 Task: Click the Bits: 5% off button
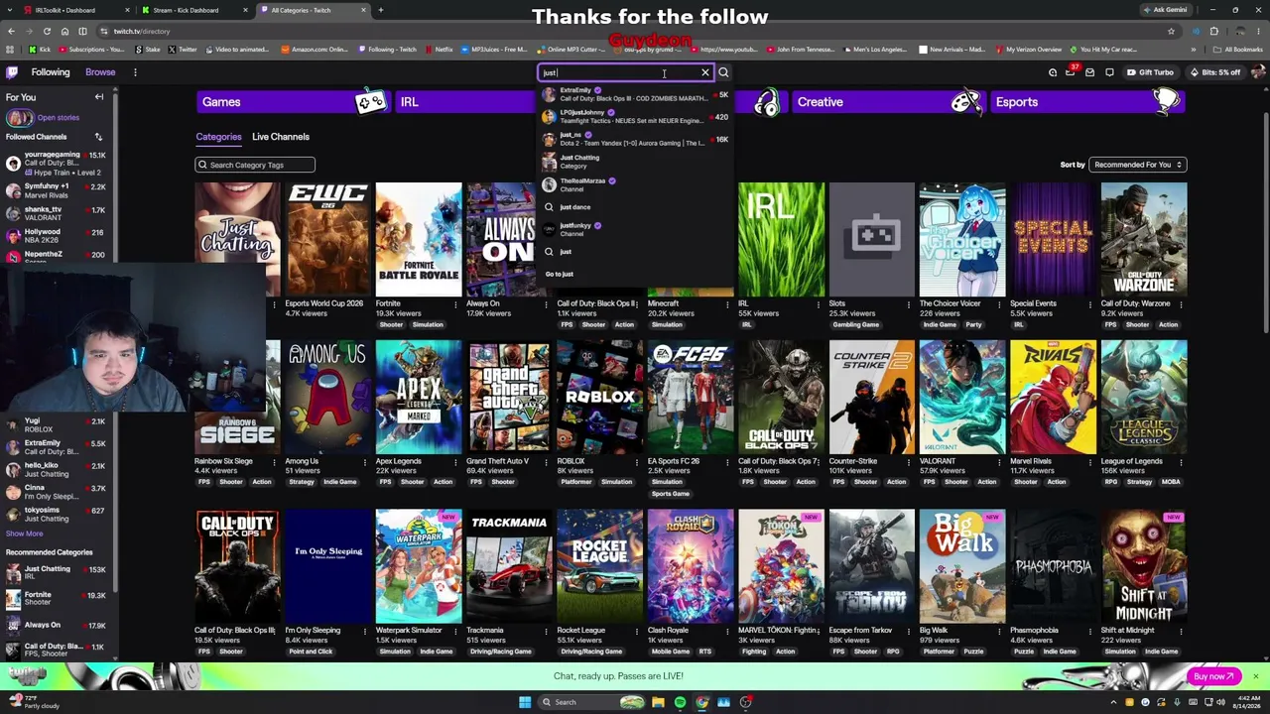coord(1214,72)
